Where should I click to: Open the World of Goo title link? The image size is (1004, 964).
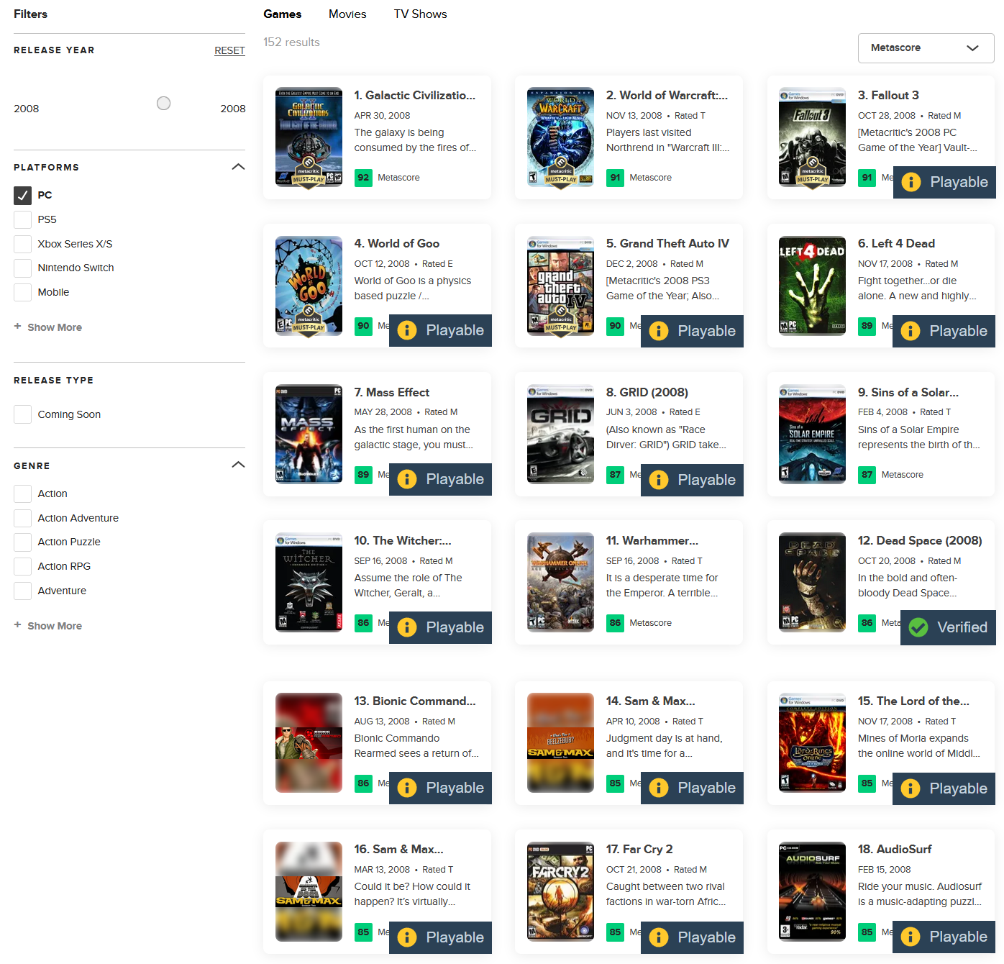[396, 243]
